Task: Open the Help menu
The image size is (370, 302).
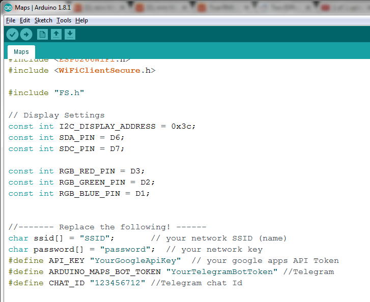Action: [x=81, y=20]
